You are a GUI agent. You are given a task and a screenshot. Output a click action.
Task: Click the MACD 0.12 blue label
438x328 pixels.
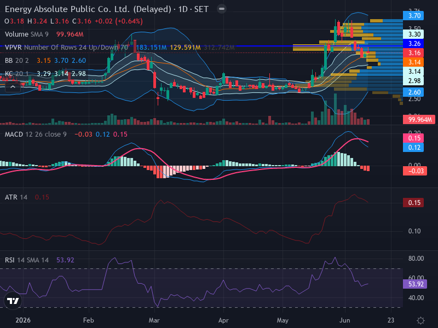414,147
